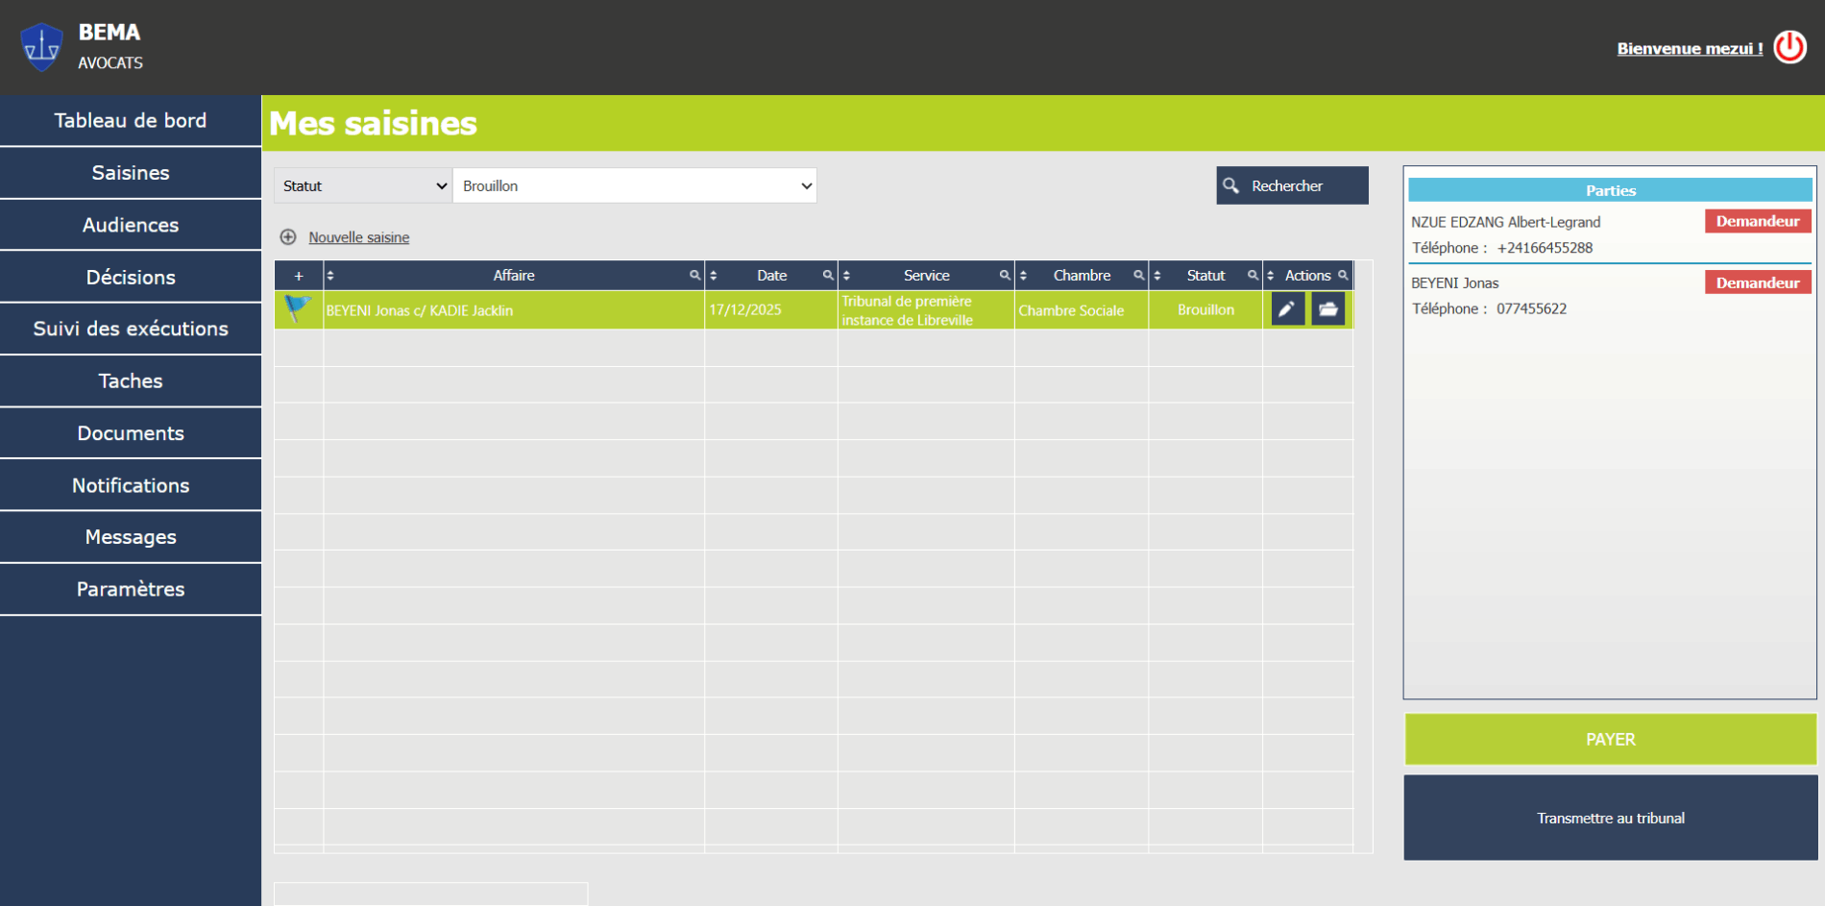Open Paramètres from the sidebar
1825x906 pixels.
(x=131, y=589)
